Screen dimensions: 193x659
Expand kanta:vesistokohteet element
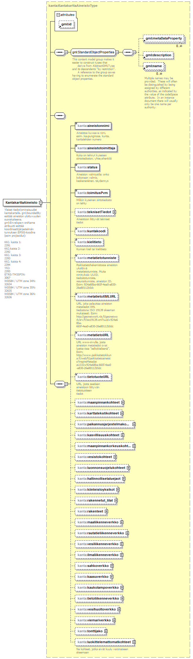(115, 457)
